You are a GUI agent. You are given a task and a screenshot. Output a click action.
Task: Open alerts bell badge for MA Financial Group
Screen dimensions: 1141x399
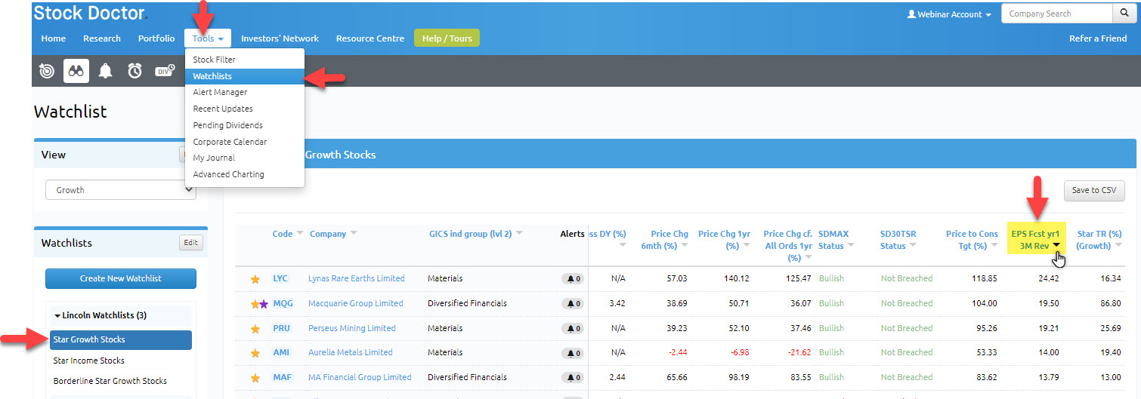572,378
